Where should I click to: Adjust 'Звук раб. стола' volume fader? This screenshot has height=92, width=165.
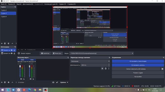coord(20,66)
